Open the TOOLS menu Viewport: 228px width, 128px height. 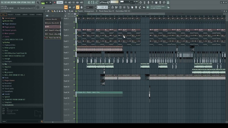29,2
